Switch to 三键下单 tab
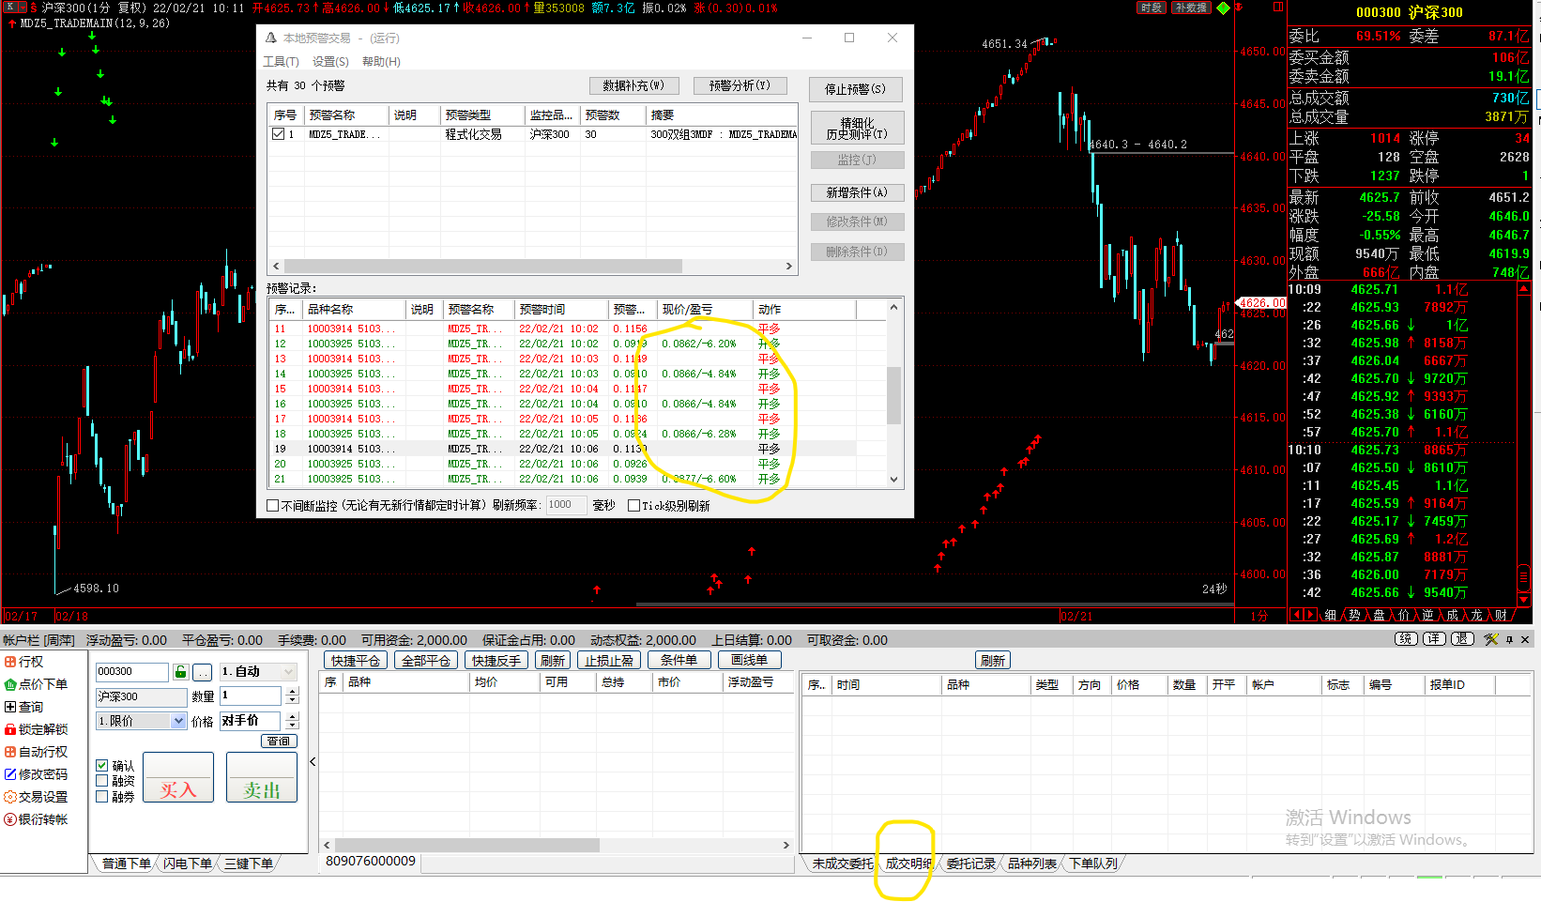 click(249, 864)
